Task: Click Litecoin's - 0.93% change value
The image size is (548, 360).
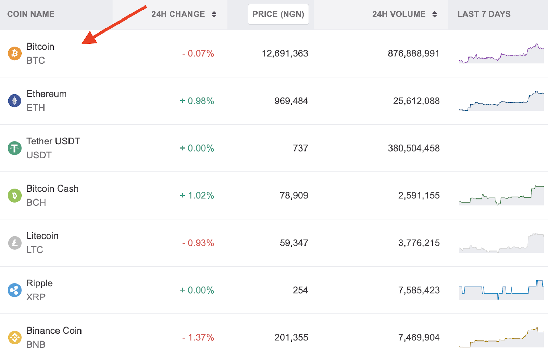Action: click(x=198, y=243)
